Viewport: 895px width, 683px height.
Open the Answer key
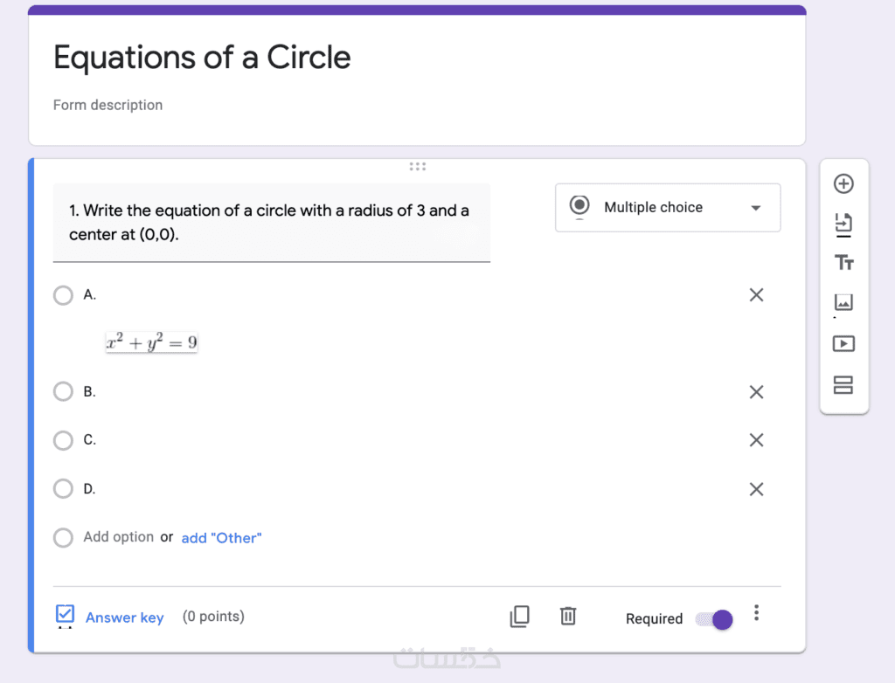[124, 617]
